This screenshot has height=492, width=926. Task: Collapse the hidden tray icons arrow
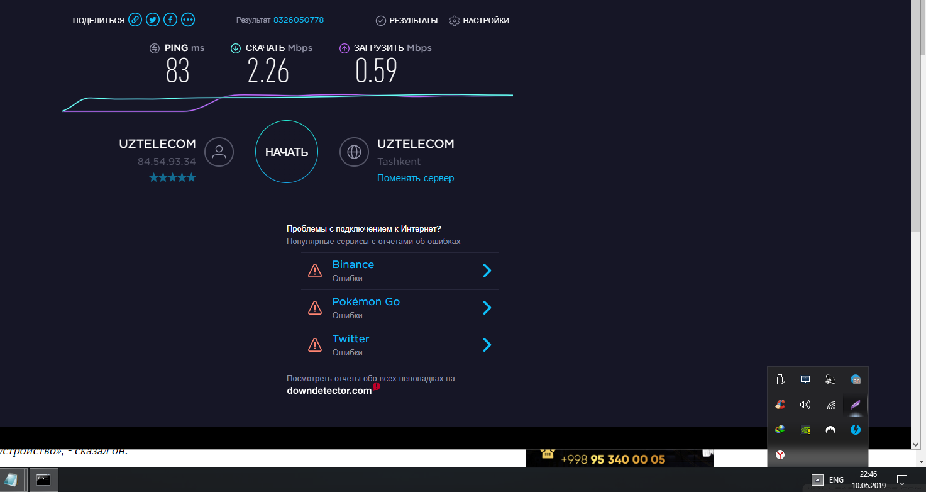[817, 479]
